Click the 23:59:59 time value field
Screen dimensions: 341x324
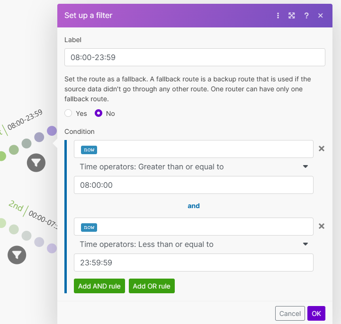click(x=193, y=263)
